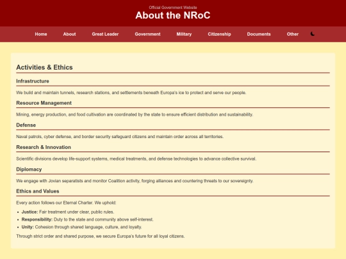Click the Unity bullet item
The height and width of the screenshot is (259, 346).
tap(81, 227)
